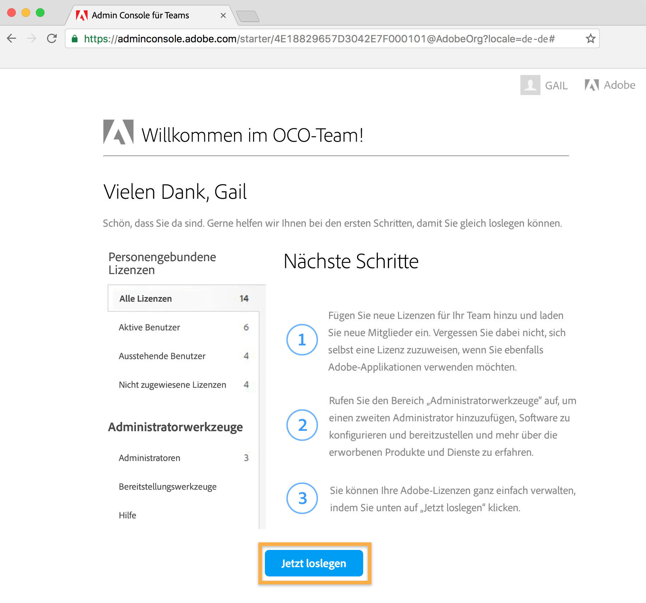Click the step 2 numbered circle
Screen dimensions: 646x603
(302, 425)
